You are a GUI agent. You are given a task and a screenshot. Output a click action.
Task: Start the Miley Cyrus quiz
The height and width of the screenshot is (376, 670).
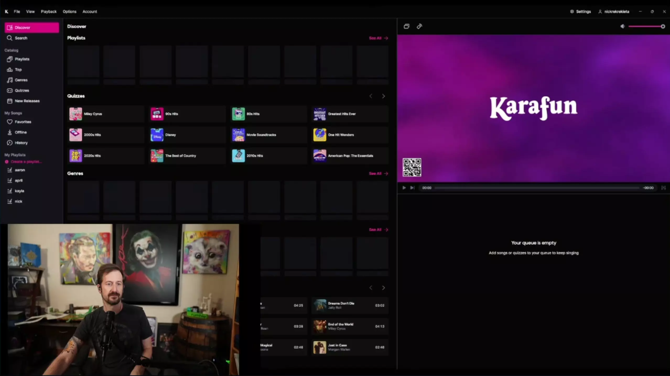click(106, 114)
